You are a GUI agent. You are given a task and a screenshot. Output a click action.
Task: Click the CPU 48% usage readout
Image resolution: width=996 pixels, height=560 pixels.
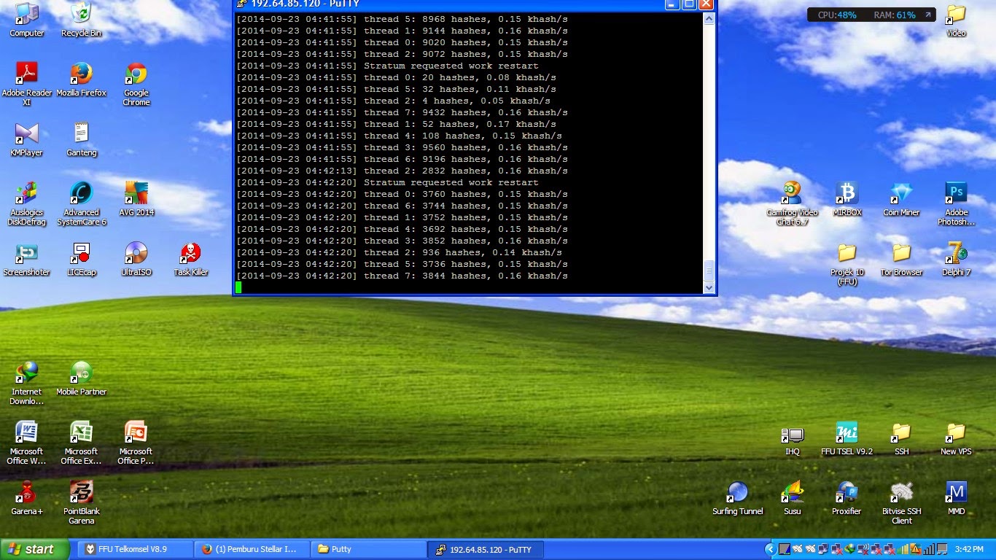coord(837,15)
